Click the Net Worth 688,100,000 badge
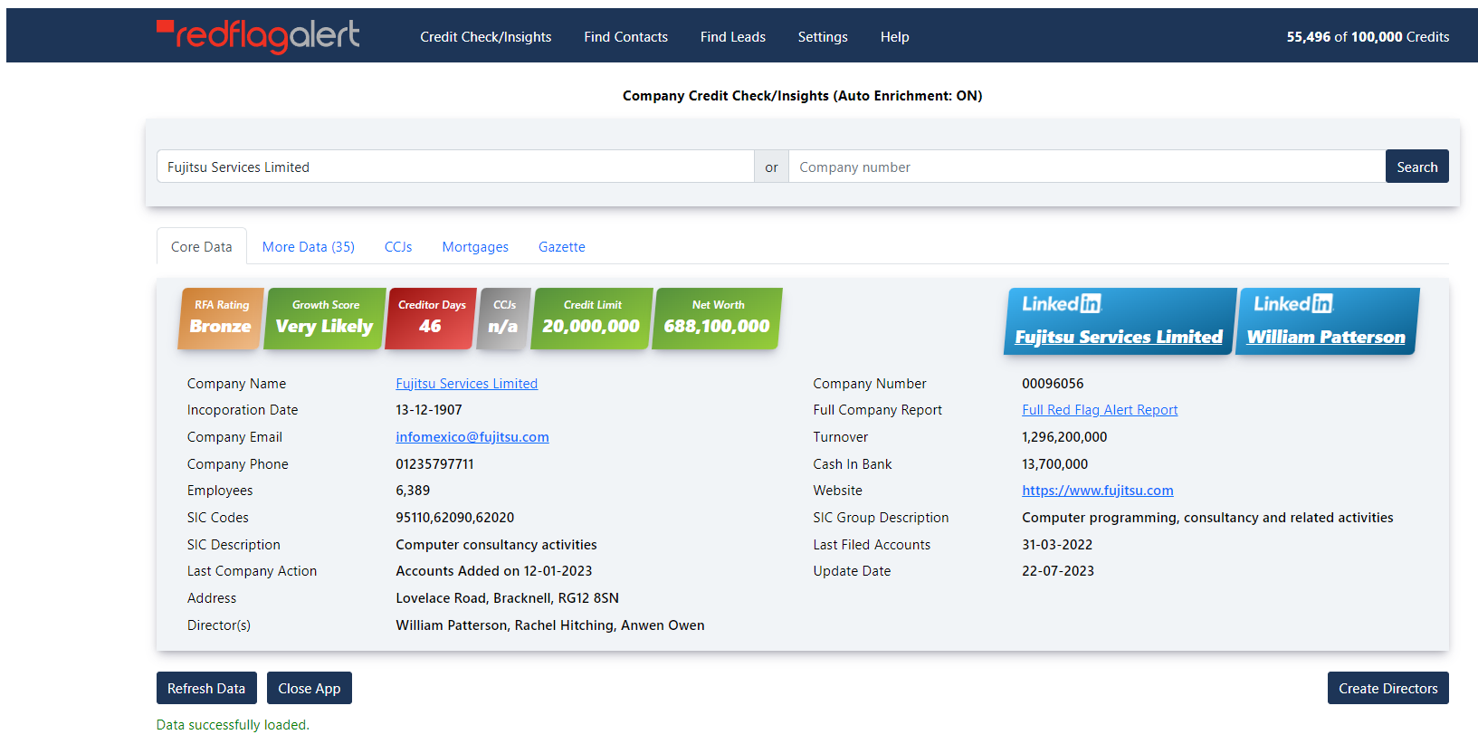The width and height of the screenshot is (1478, 744). (717, 319)
